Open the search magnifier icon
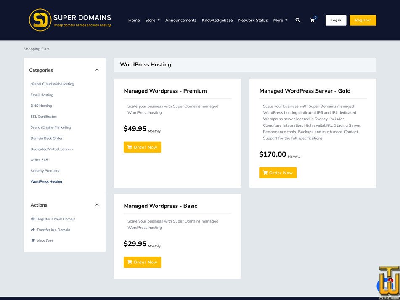Image resolution: width=400 pixels, height=300 pixels. tap(297, 20)
